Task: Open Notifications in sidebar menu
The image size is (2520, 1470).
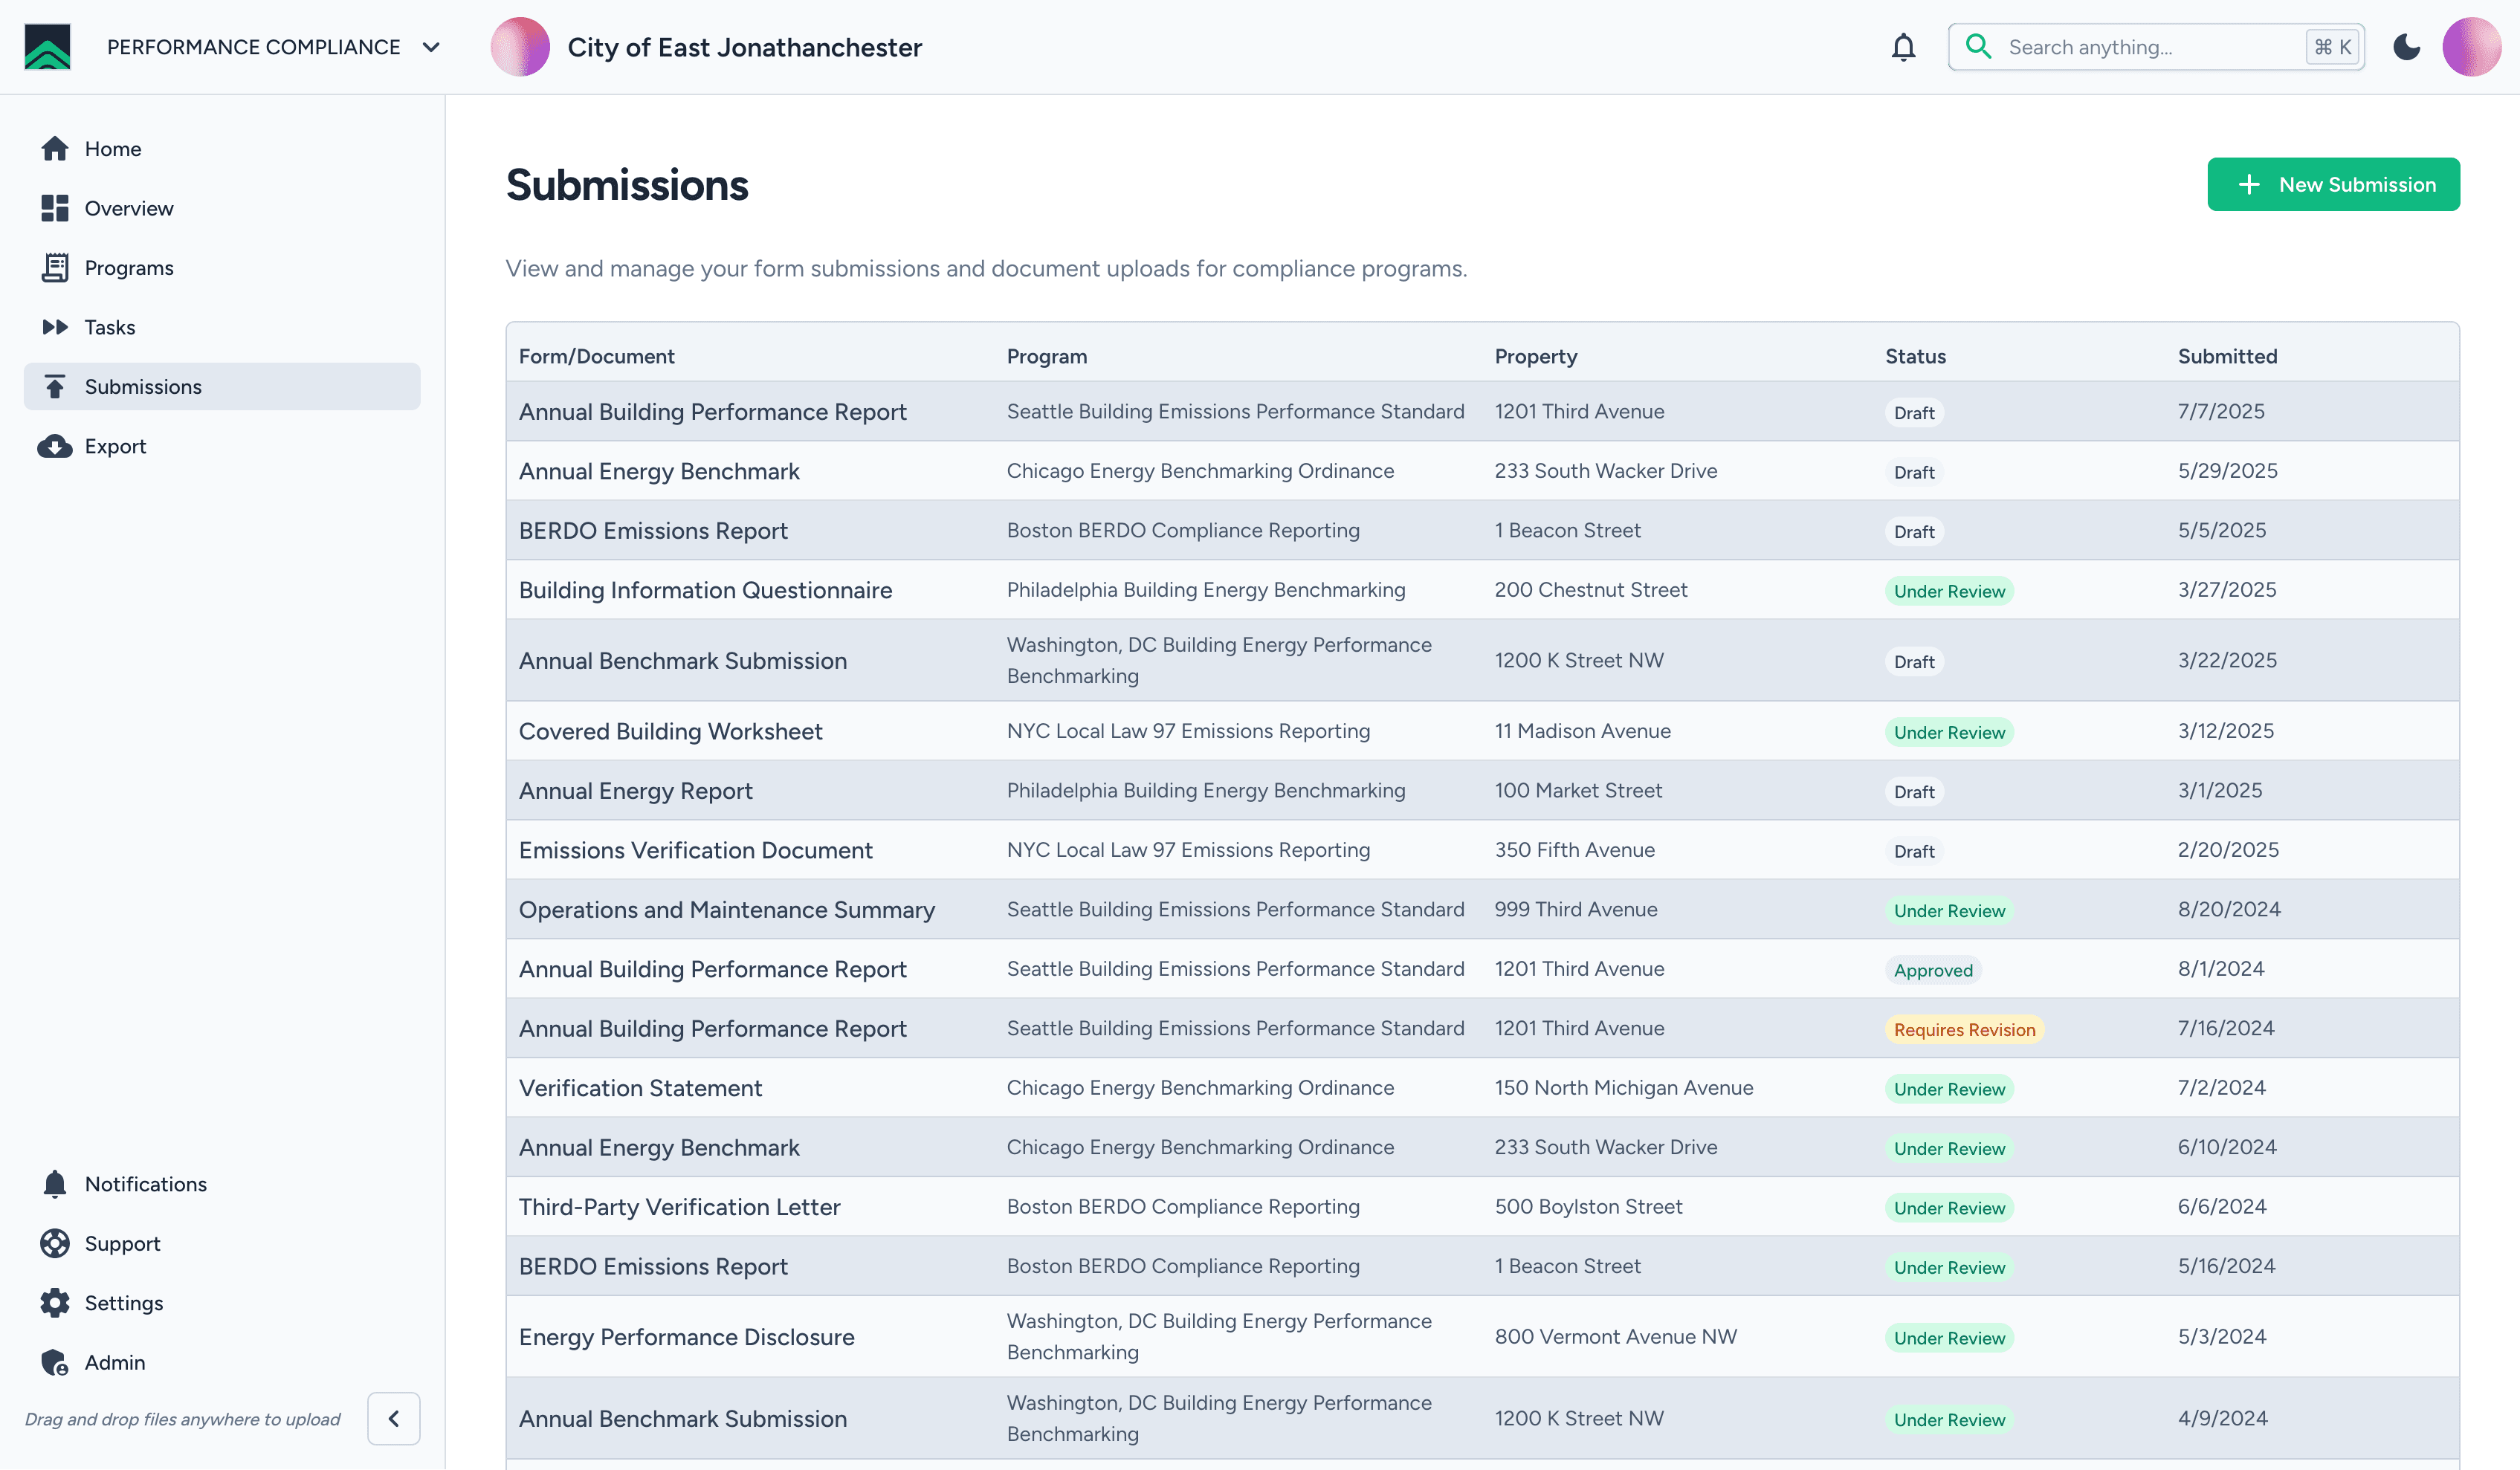Action: (145, 1184)
